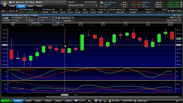Click the NASDAQ index name
Screen dimensions: 183x103
coord(108,5)
